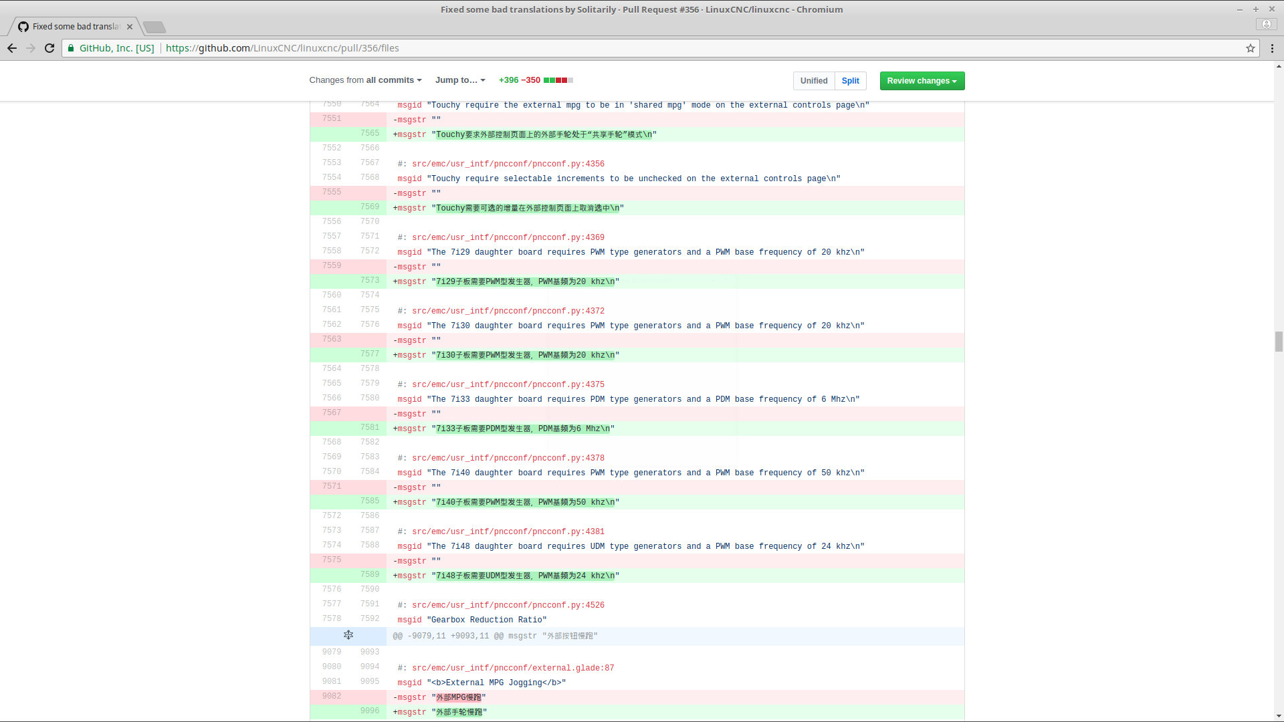Click msgid line about 7i29 daughter board
Image resolution: width=1284 pixels, height=722 pixels.
(x=631, y=253)
